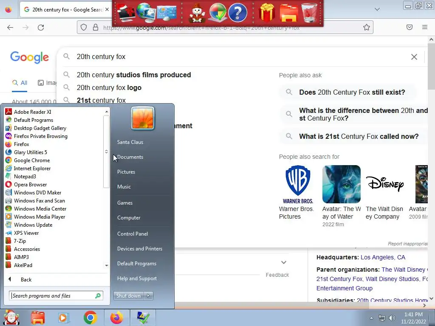Clear the Google search box
Viewport: 435px width, 326px height.
coord(414,57)
